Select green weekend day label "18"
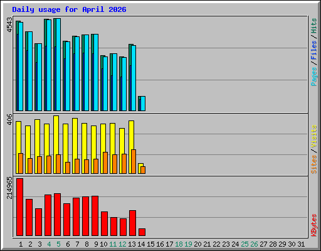This screenshot has height=251, width=321. tap(179, 244)
